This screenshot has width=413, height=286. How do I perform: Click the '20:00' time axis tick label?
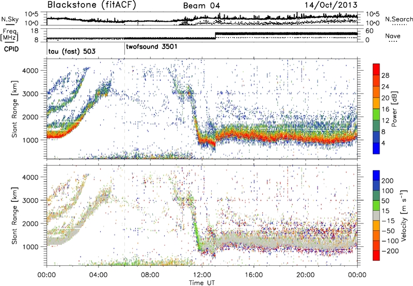pyautogui.click(x=305, y=275)
